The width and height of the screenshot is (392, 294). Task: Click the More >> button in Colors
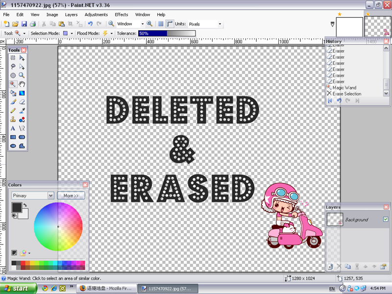click(71, 196)
